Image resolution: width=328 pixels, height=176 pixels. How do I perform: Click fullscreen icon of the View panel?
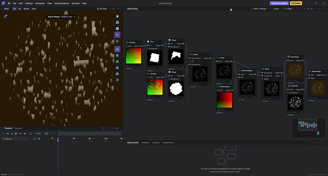(x=120, y=9)
